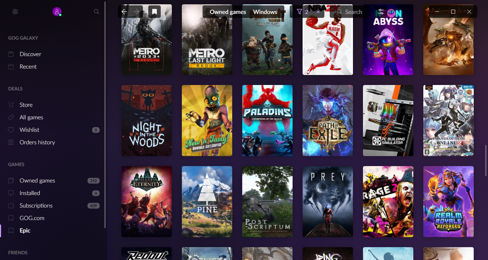This screenshot has width=488, height=260.
Task: Maximize the GOG Galaxy window
Action: [453, 12]
